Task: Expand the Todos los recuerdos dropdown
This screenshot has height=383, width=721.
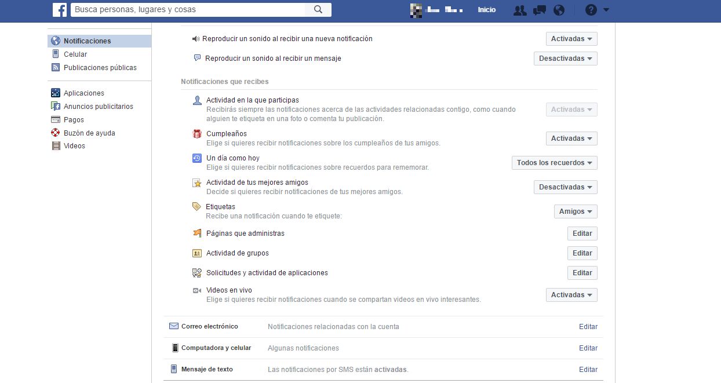Action: 554,163
